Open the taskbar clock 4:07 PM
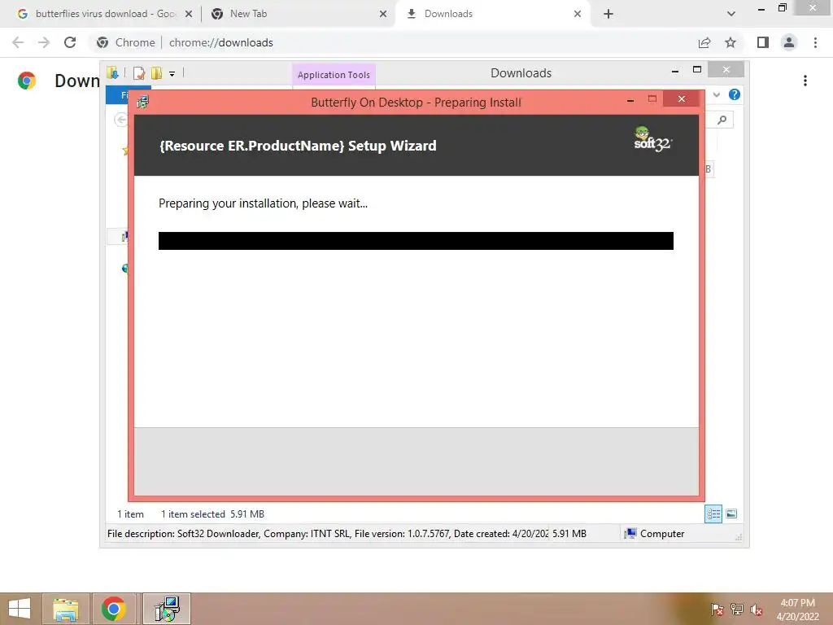833x625 pixels. coord(797,610)
